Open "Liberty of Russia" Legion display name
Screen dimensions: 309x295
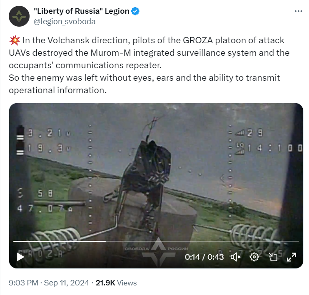point(81,11)
